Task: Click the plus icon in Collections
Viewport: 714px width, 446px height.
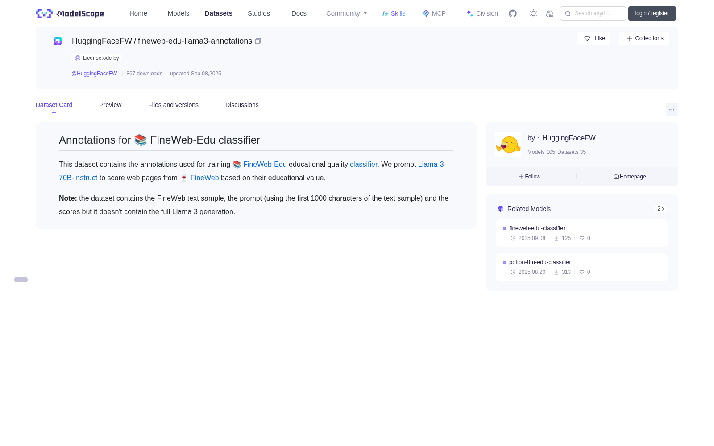Action: click(x=630, y=38)
